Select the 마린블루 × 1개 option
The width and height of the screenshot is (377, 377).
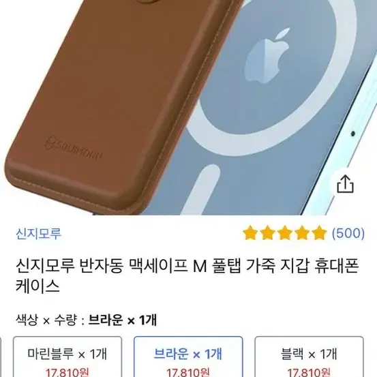coord(67,357)
